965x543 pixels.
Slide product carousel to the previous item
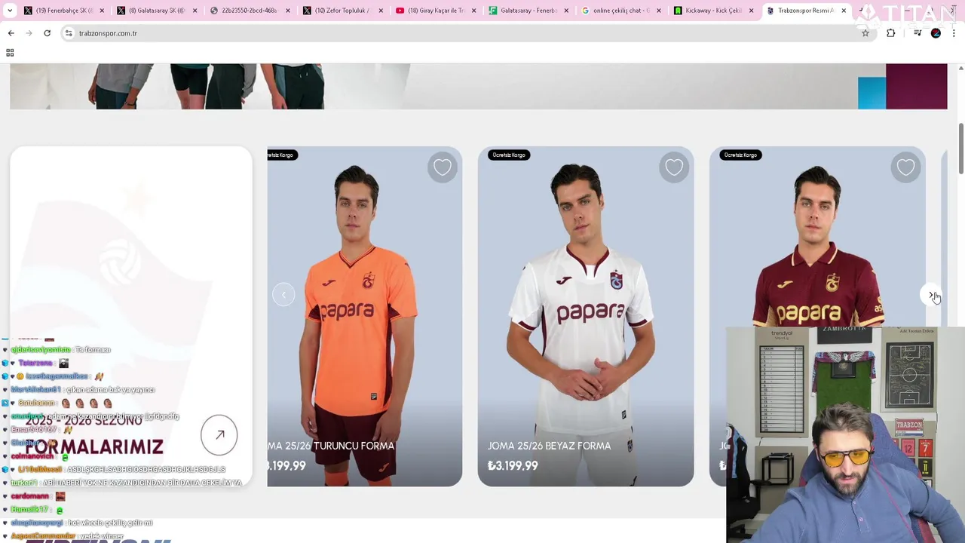(x=283, y=295)
